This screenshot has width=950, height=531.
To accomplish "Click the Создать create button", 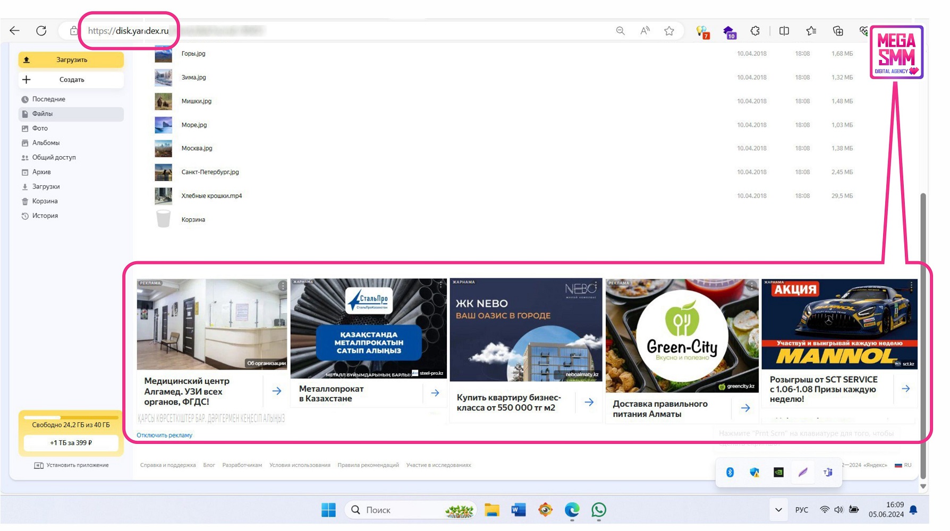I will click(71, 80).
